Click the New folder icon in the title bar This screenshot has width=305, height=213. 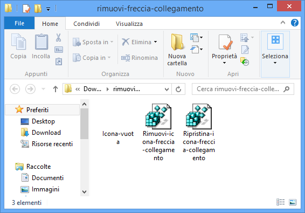(x=38, y=9)
